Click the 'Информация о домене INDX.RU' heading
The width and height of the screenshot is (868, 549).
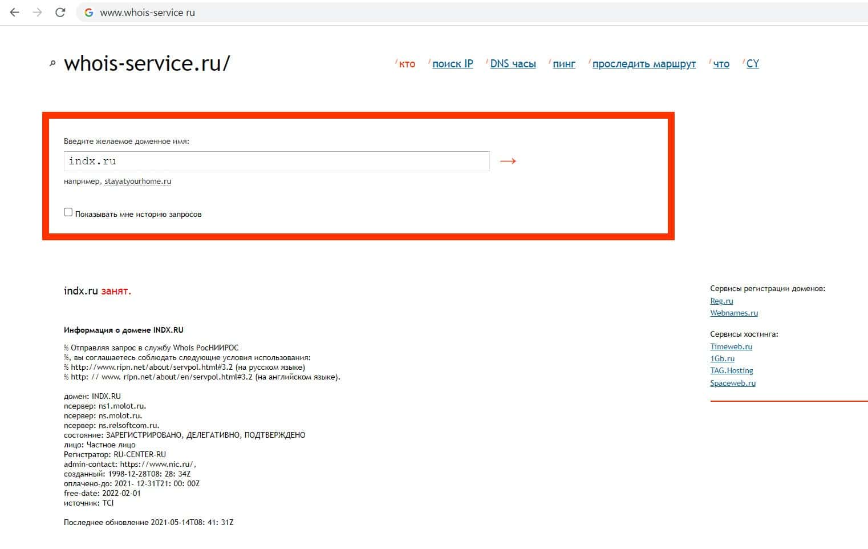124,330
